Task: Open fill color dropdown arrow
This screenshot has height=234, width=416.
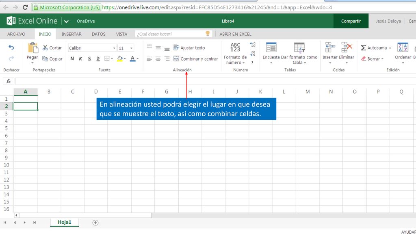Action: click(x=125, y=58)
